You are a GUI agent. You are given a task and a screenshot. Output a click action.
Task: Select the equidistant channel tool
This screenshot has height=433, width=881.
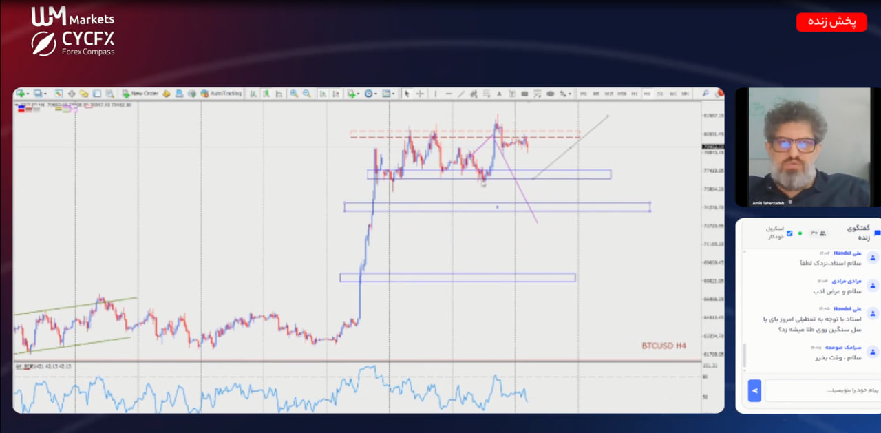(x=474, y=94)
